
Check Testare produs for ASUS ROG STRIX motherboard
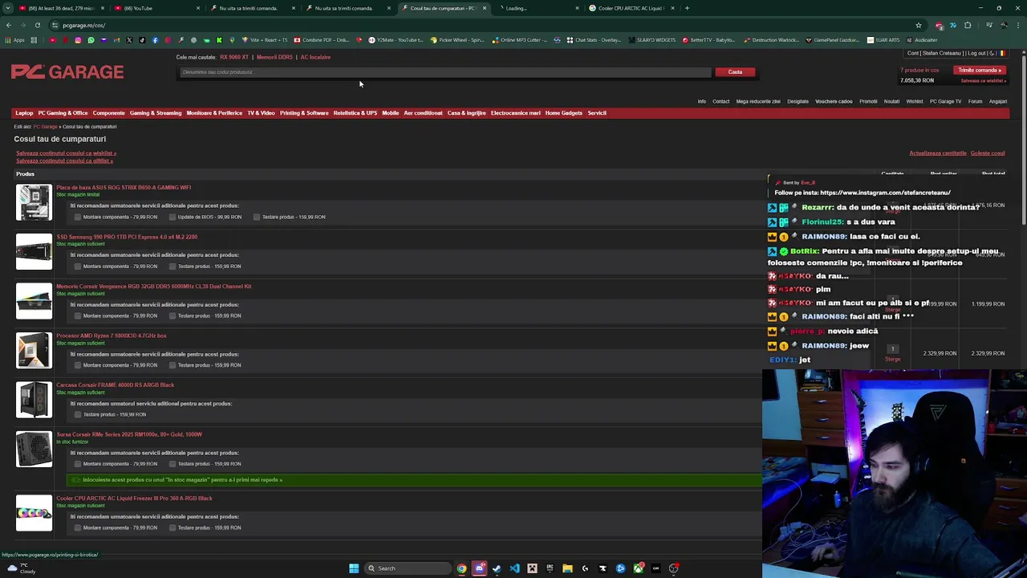tap(257, 217)
